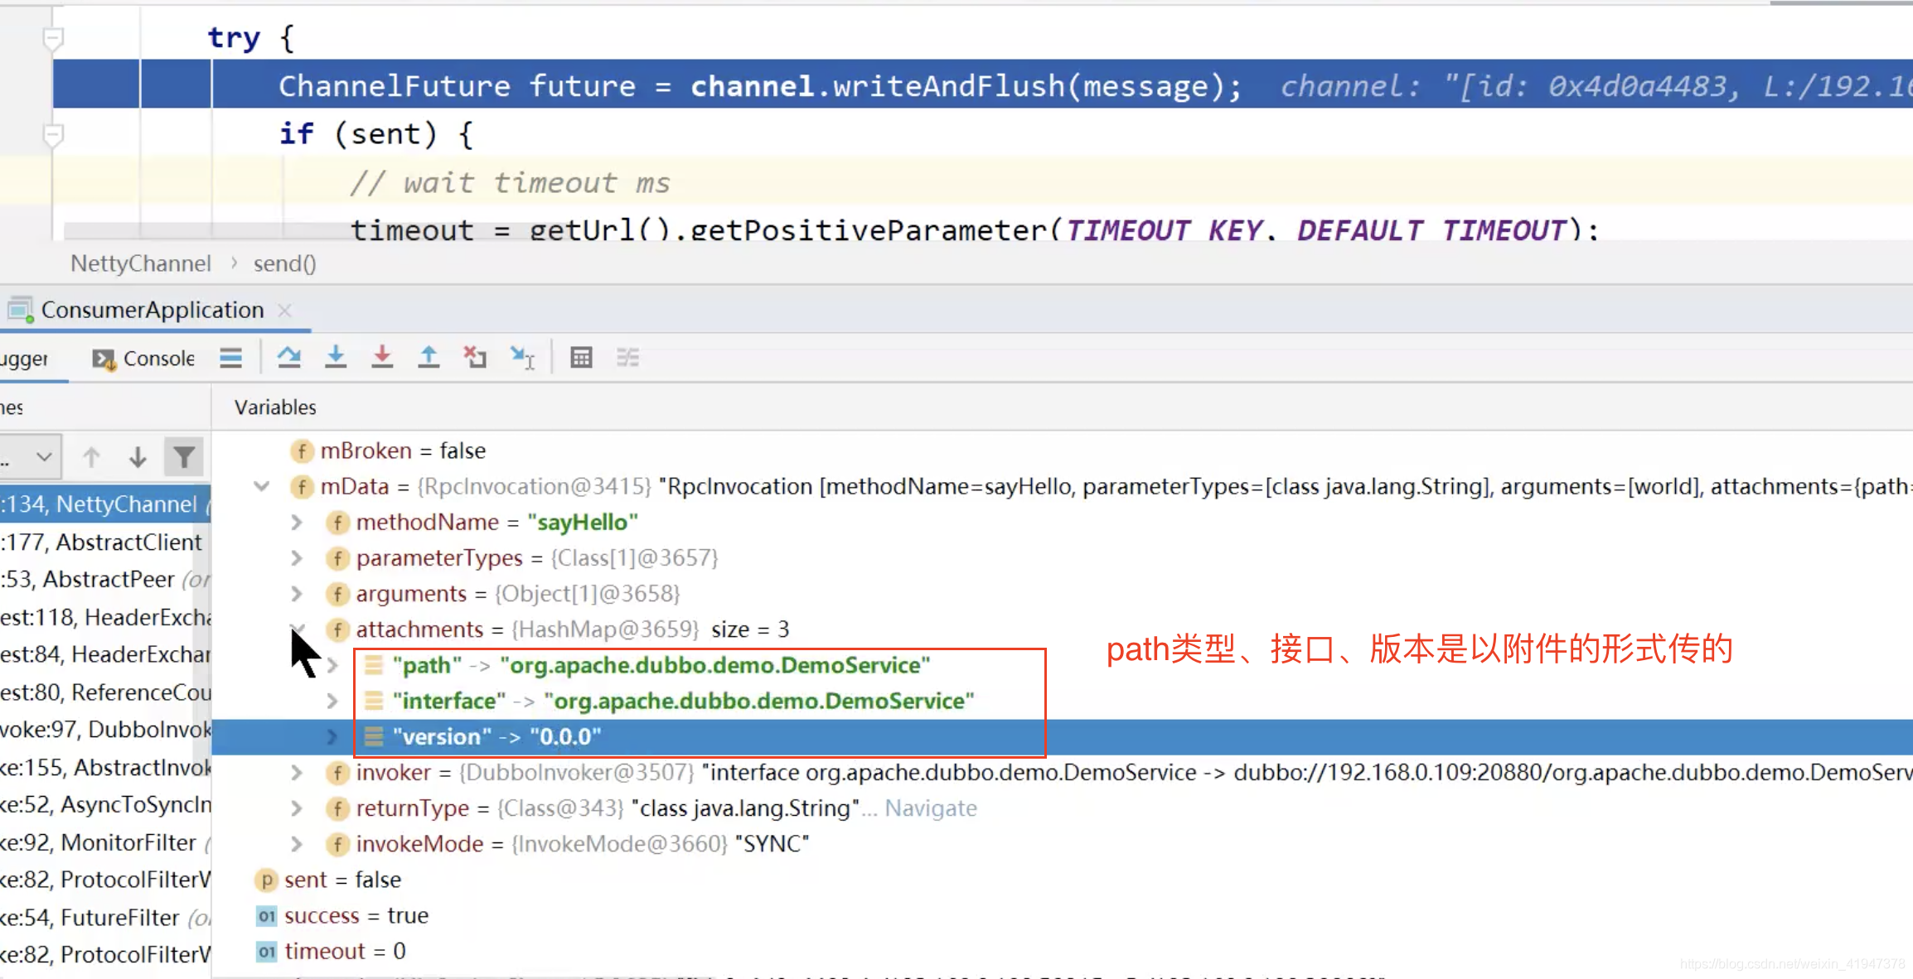Select the "interface" attachment entry
Image resolution: width=1913 pixels, height=979 pixels.
pyautogui.click(x=669, y=701)
